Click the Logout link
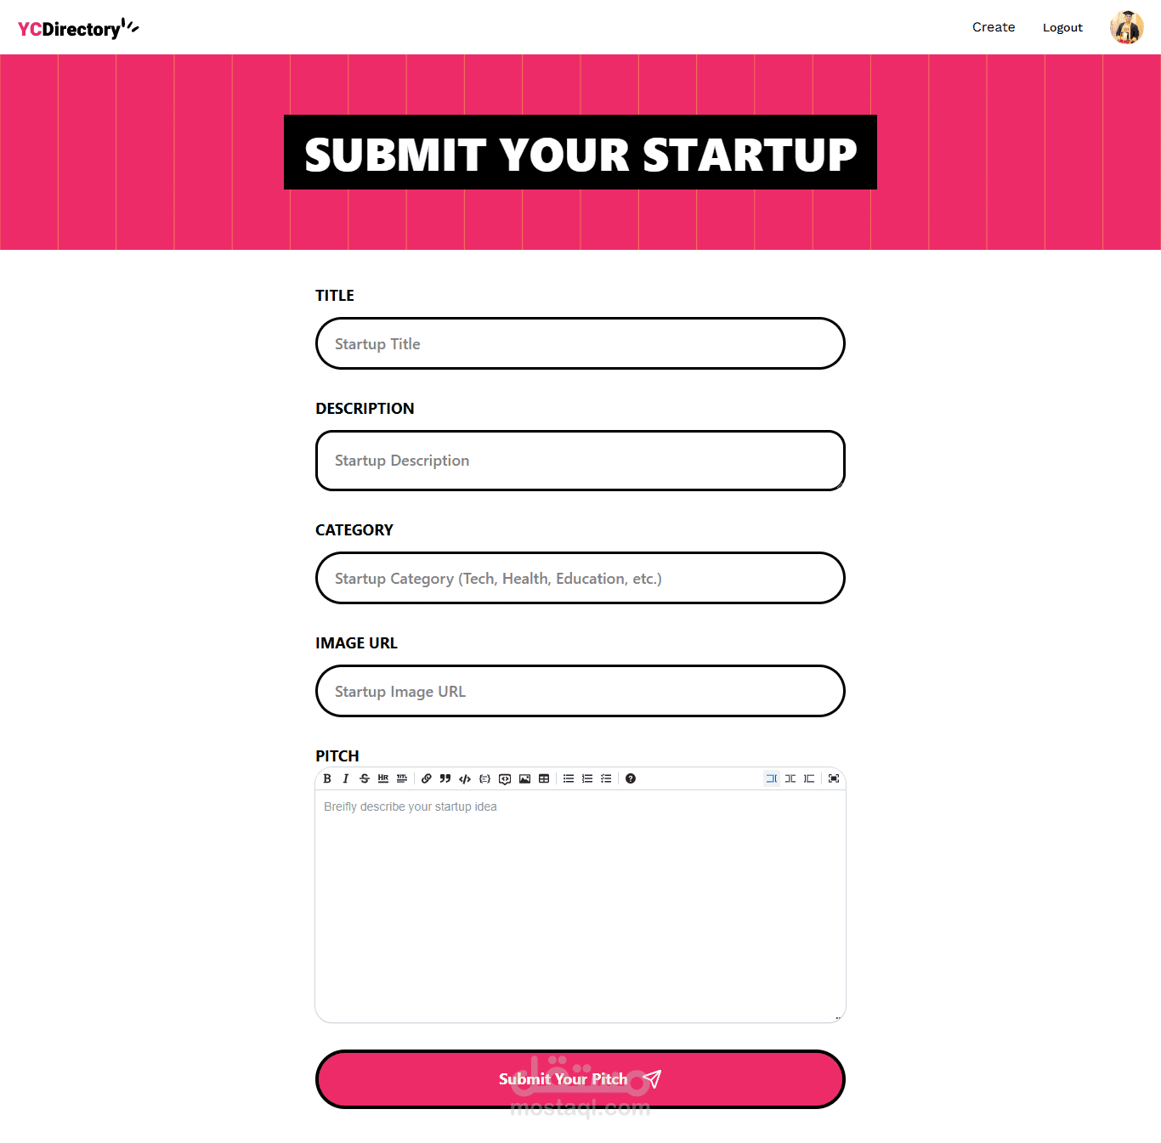 tap(1062, 27)
